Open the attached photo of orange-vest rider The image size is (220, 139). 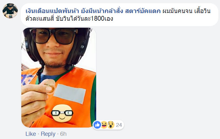click(x=59, y=78)
